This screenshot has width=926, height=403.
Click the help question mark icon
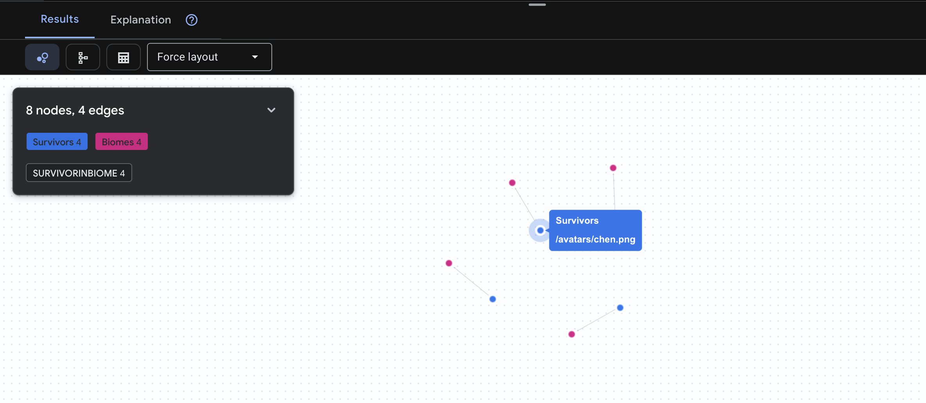(192, 20)
